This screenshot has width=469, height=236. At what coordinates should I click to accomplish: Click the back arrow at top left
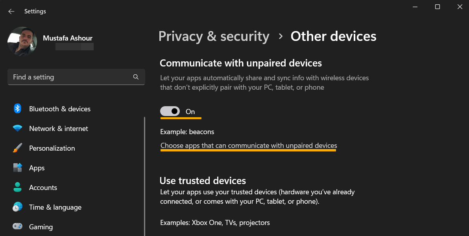tap(11, 11)
